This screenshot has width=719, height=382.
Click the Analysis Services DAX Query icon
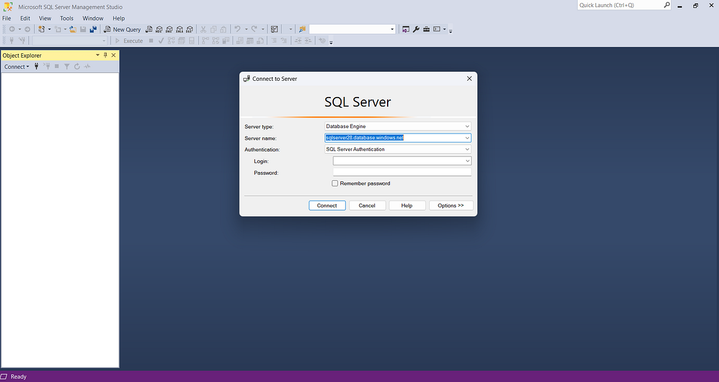(x=189, y=29)
